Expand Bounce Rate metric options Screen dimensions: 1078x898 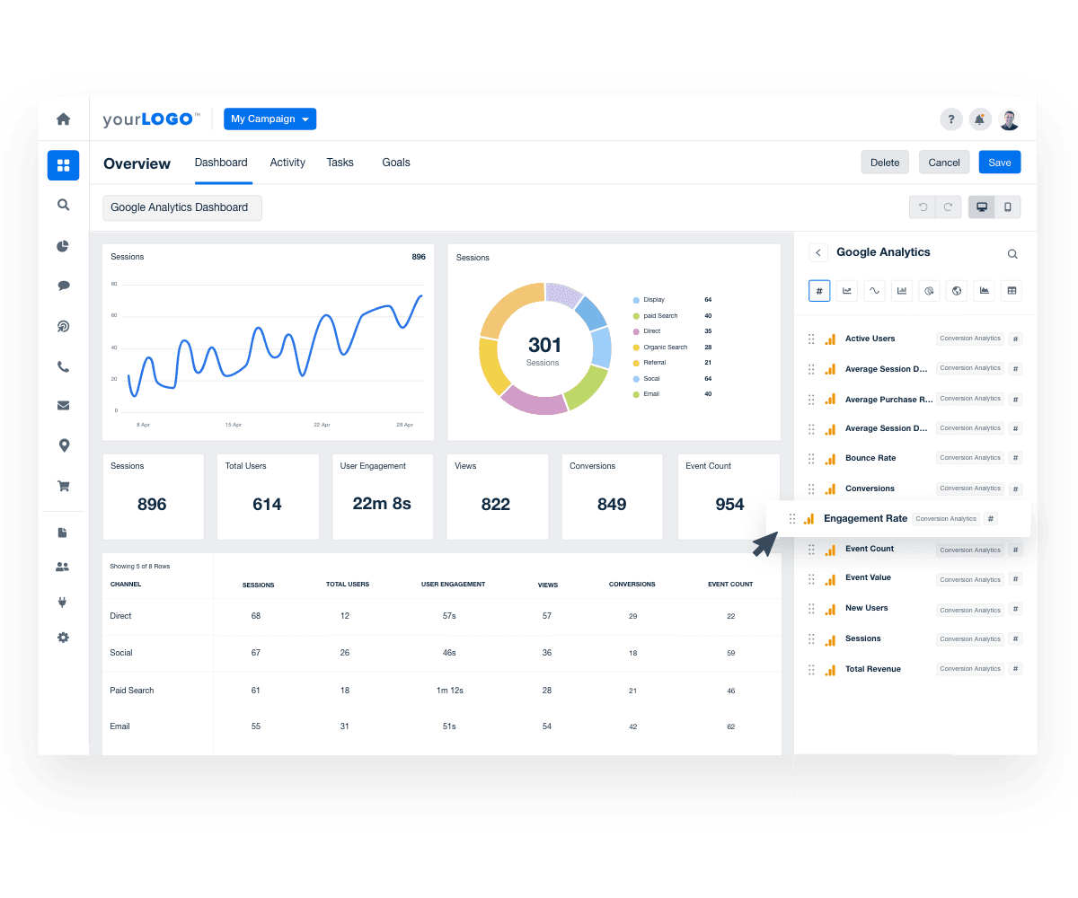[x=1015, y=457]
